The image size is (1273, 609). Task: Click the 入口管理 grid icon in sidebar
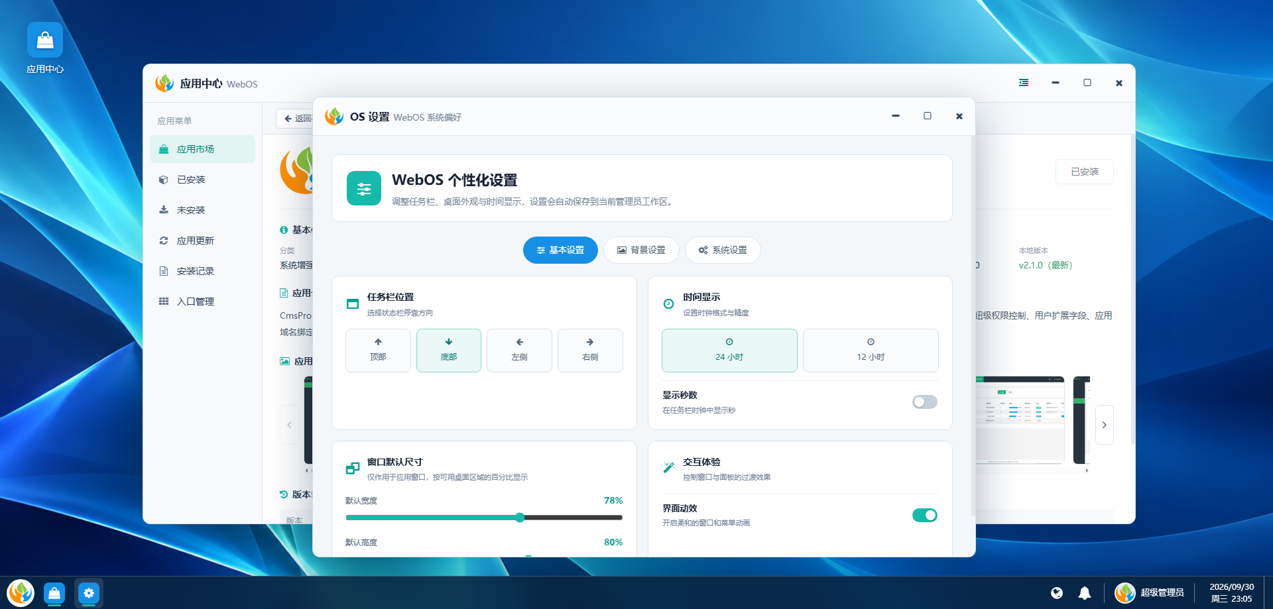tap(164, 302)
